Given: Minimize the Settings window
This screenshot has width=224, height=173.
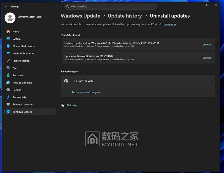Looking at the screenshot, I should tap(199, 5).
